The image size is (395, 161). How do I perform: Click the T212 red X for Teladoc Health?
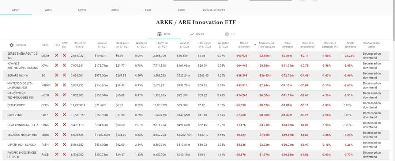coord(56,135)
